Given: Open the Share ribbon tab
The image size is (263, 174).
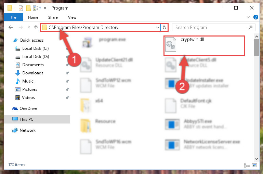Looking at the screenshot, I should [53, 17].
